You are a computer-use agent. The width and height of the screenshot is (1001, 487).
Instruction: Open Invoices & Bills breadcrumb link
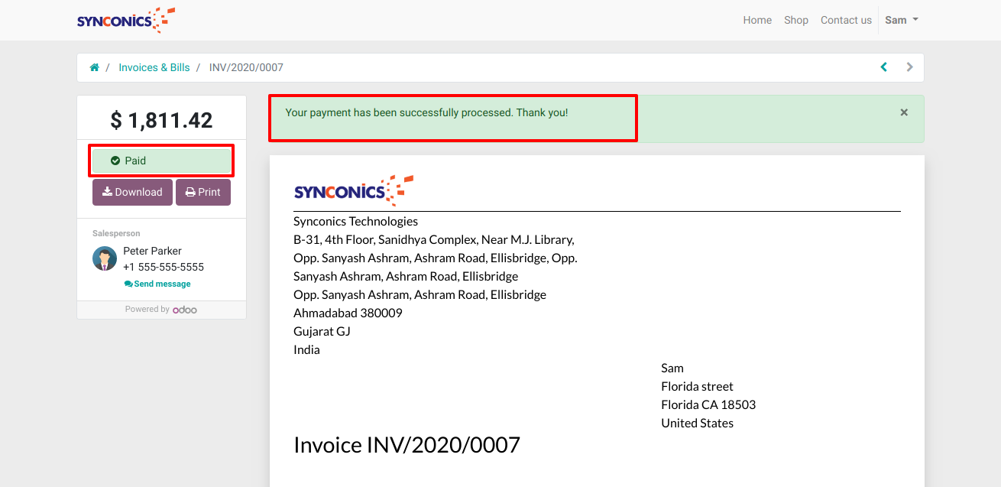[x=154, y=67]
